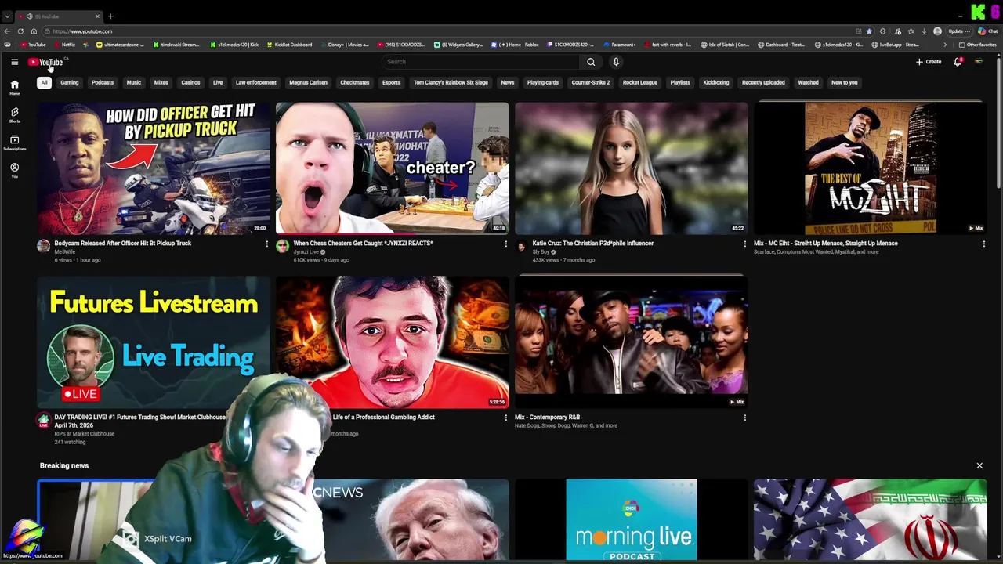Viewport: 1003px width, 564px height.
Task: Click in the YouTube search field
Action: click(480, 62)
